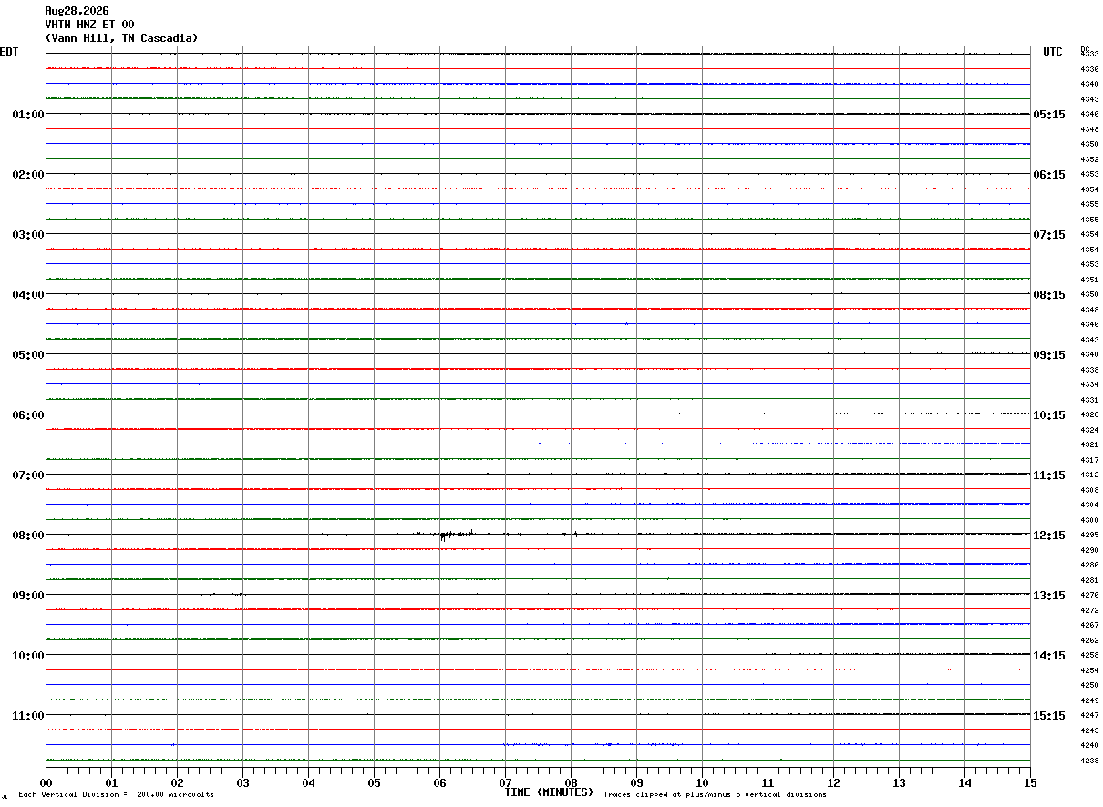The image size is (1103, 807).
Task: Select the 04:00 EDT row label
Action: [28, 295]
